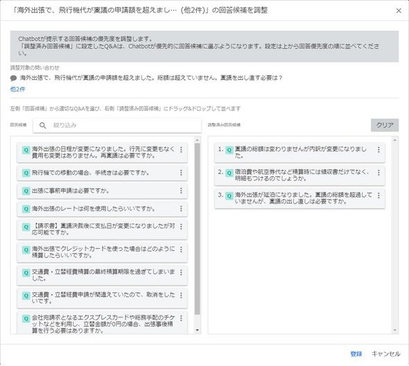
Task: Focus the 絞り込み filter input field
Action: 117,126
